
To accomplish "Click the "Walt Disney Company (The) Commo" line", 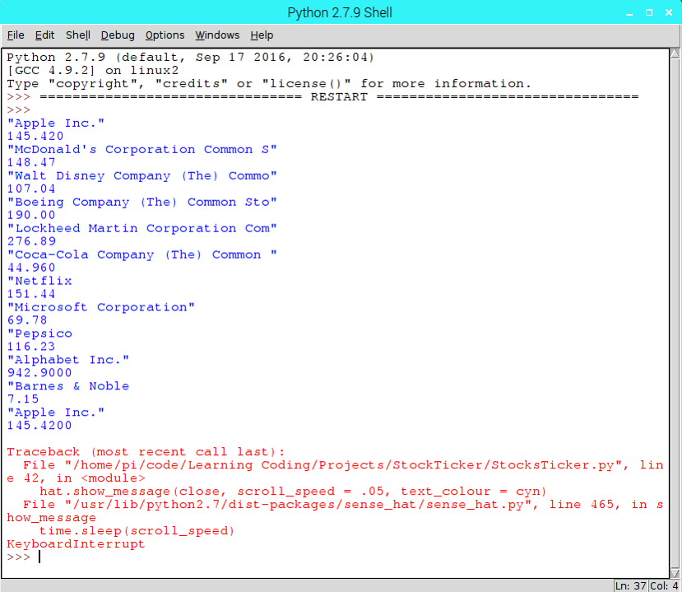I will tap(142, 175).
